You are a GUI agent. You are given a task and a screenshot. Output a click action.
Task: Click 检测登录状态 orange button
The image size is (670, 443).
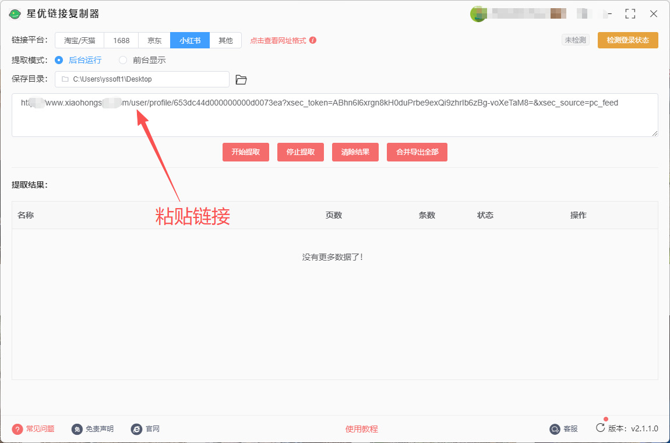point(627,40)
